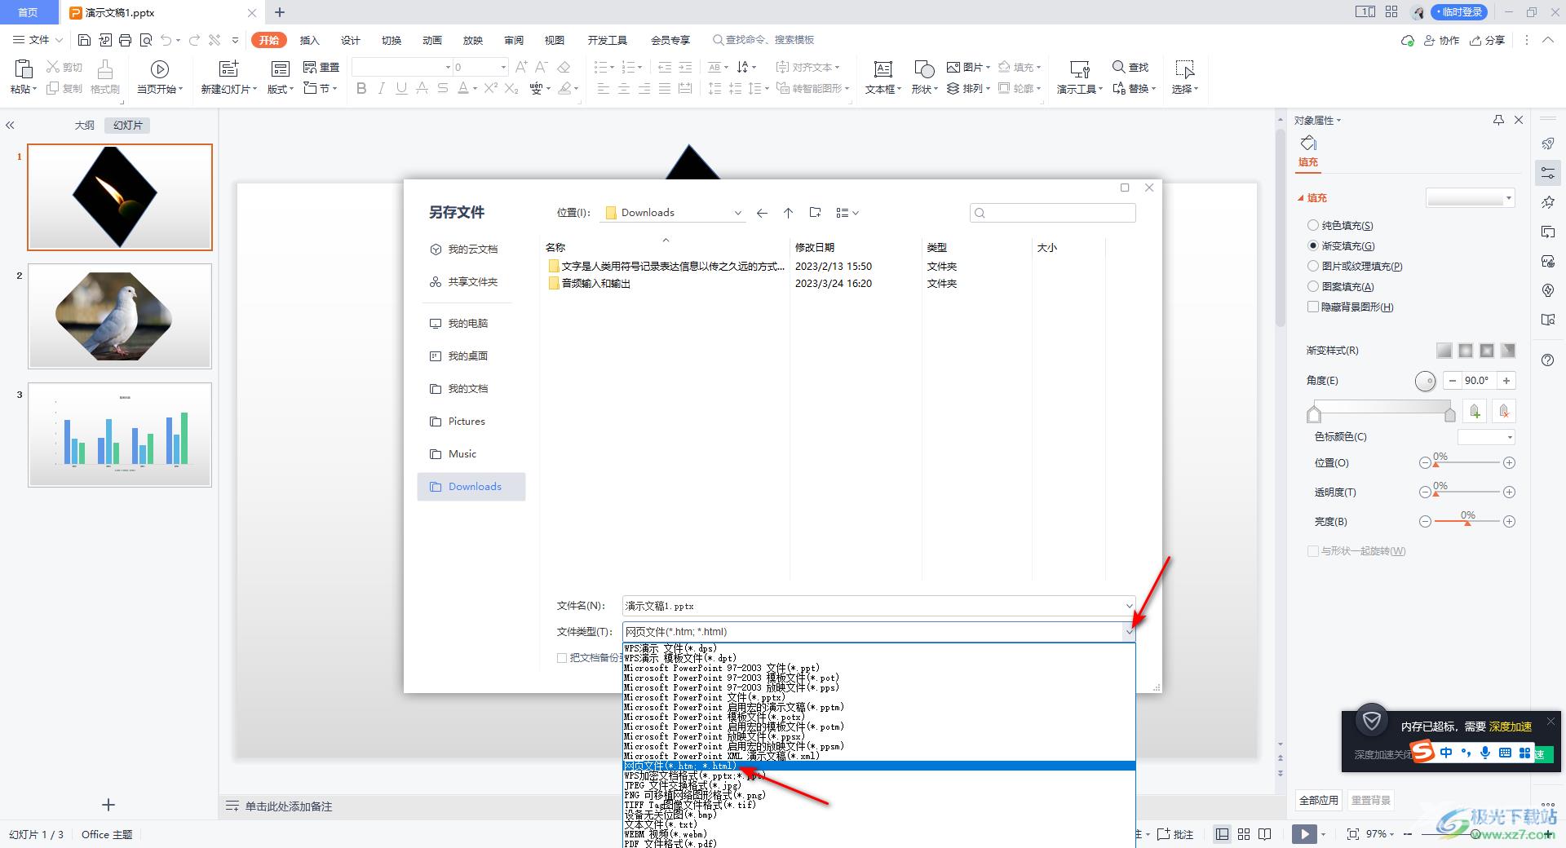Collapse the slide panel with double chevron
Viewport: 1566px width, 848px height.
[10, 126]
